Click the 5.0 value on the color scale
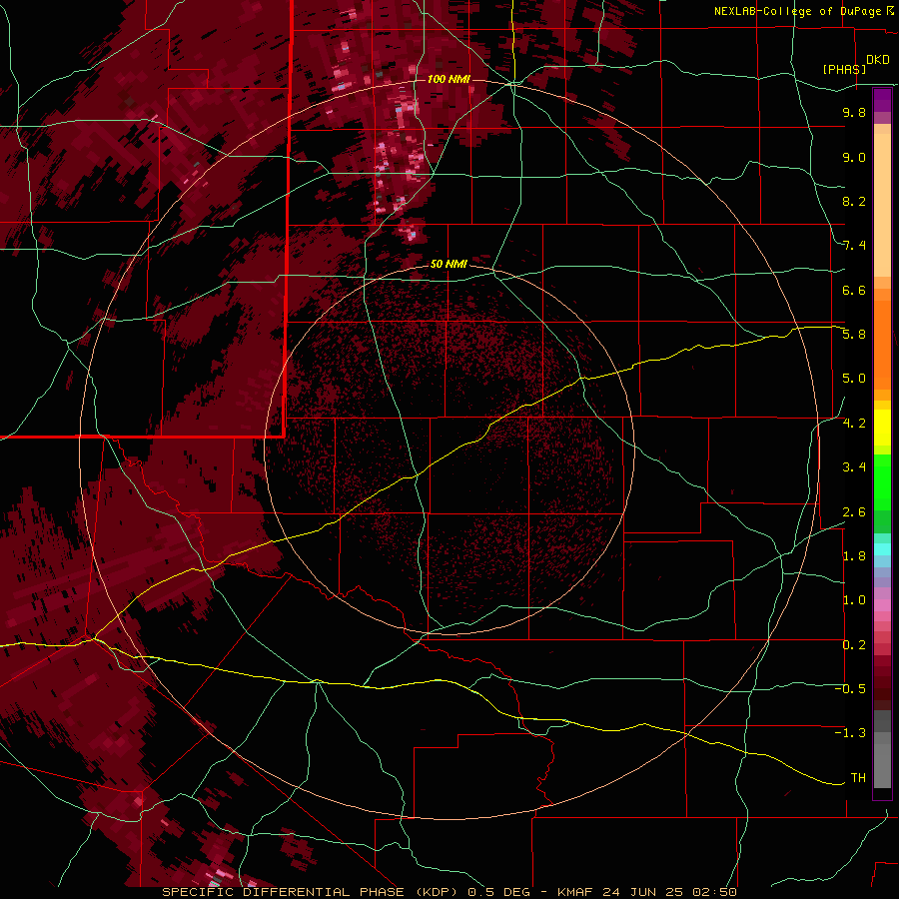Screen dimensions: 899x899 point(854,379)
